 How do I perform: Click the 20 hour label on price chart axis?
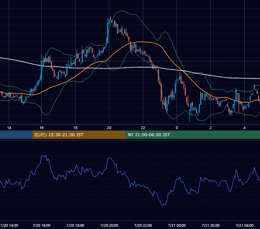(x=109, y=128)
